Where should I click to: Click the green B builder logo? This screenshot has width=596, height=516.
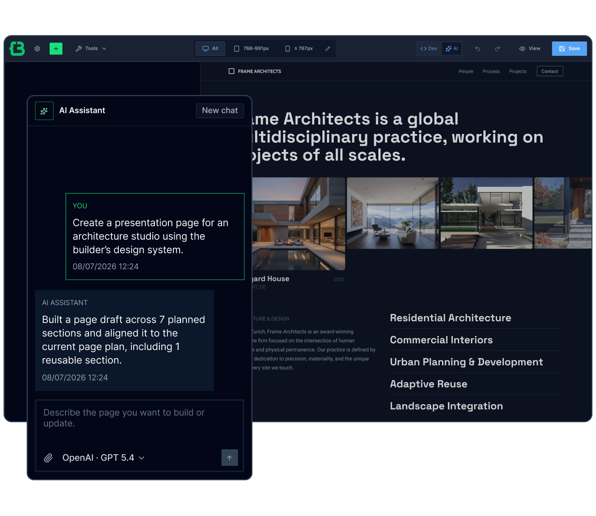[17, 48]
